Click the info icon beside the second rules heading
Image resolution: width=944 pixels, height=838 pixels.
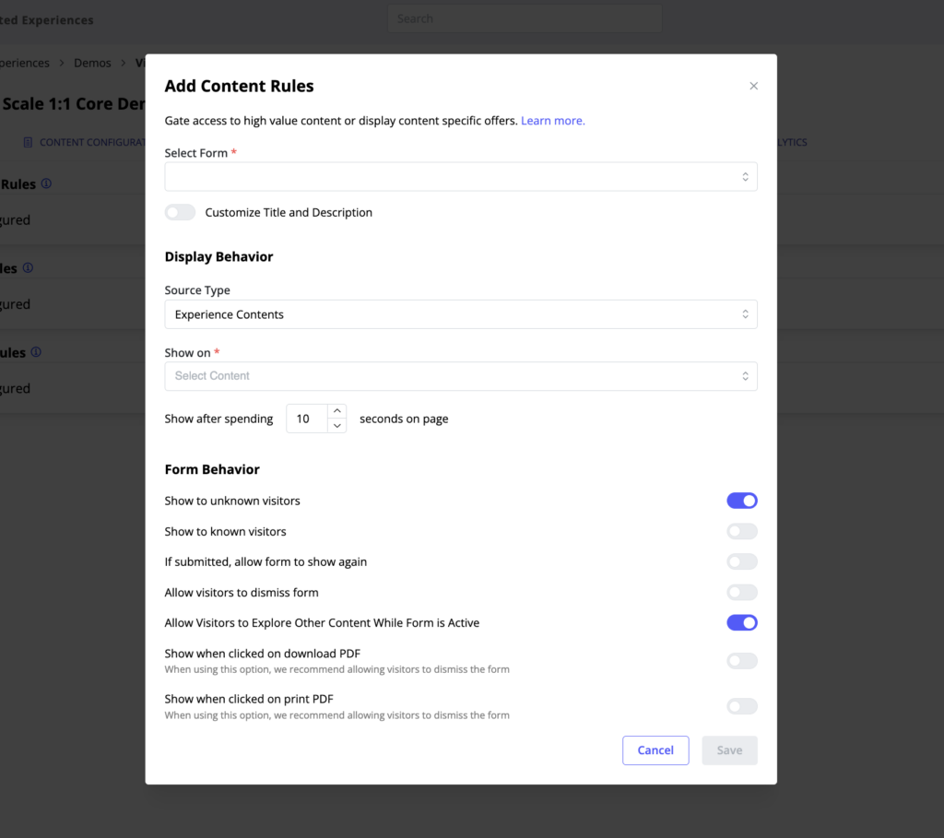coord(28,268)
